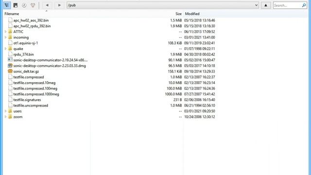The width and height of the screenshot is (311, 175).
Task: Open the History view icon
Action: [x=24, y=5]
